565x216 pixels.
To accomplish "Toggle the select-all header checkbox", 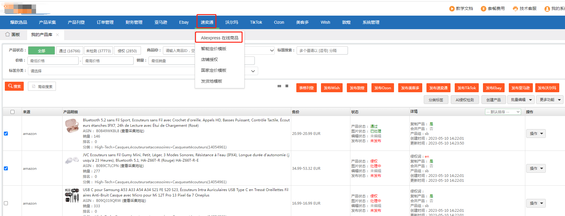I will click(x=12, y=112).
